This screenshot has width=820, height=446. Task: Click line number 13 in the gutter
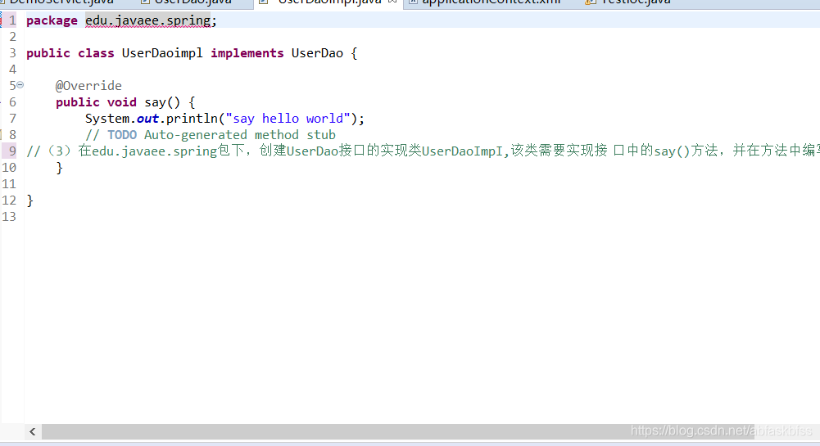[x=9, y=217]
